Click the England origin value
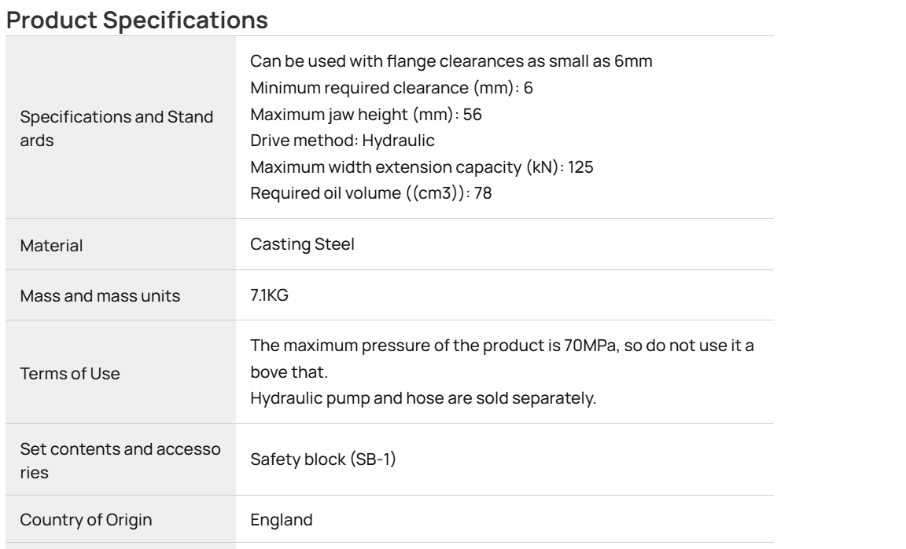Viewport: 906px width, 549px height. click(x=282, y=520)
